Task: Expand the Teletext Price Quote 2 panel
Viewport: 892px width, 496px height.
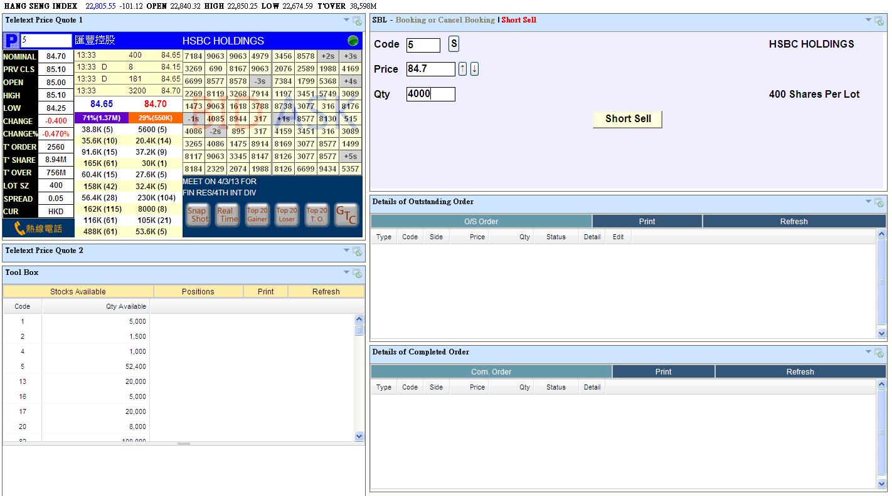Action: tap(347, 251)
